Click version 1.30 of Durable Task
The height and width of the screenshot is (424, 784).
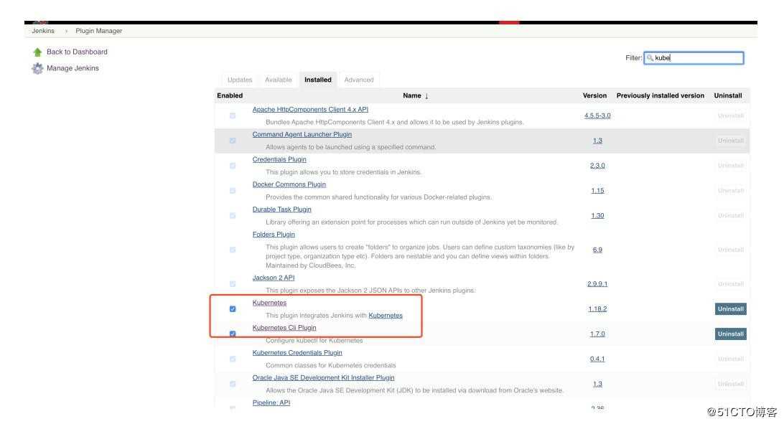click(597, 216)
